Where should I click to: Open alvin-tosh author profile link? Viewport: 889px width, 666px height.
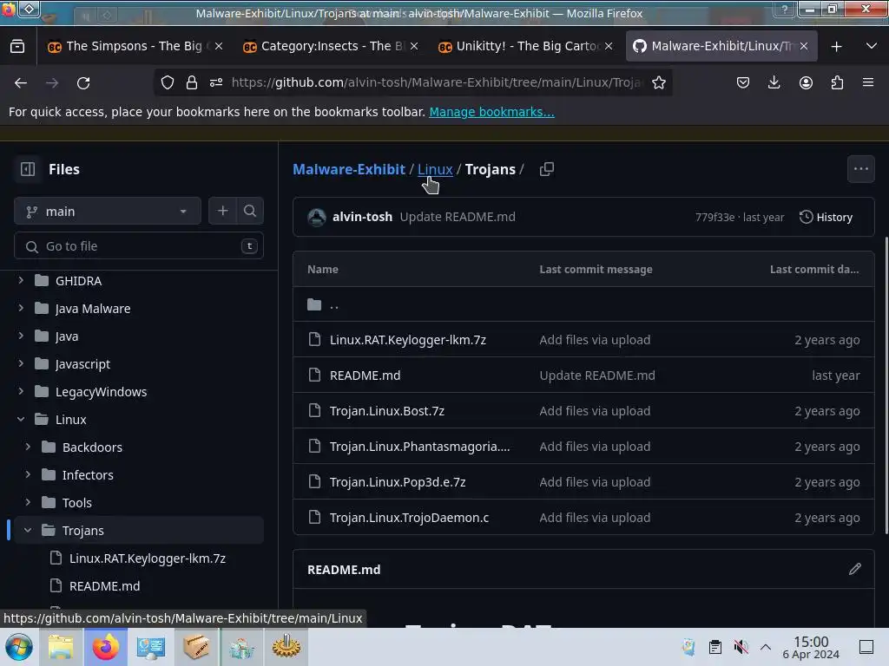click(362, 217)
